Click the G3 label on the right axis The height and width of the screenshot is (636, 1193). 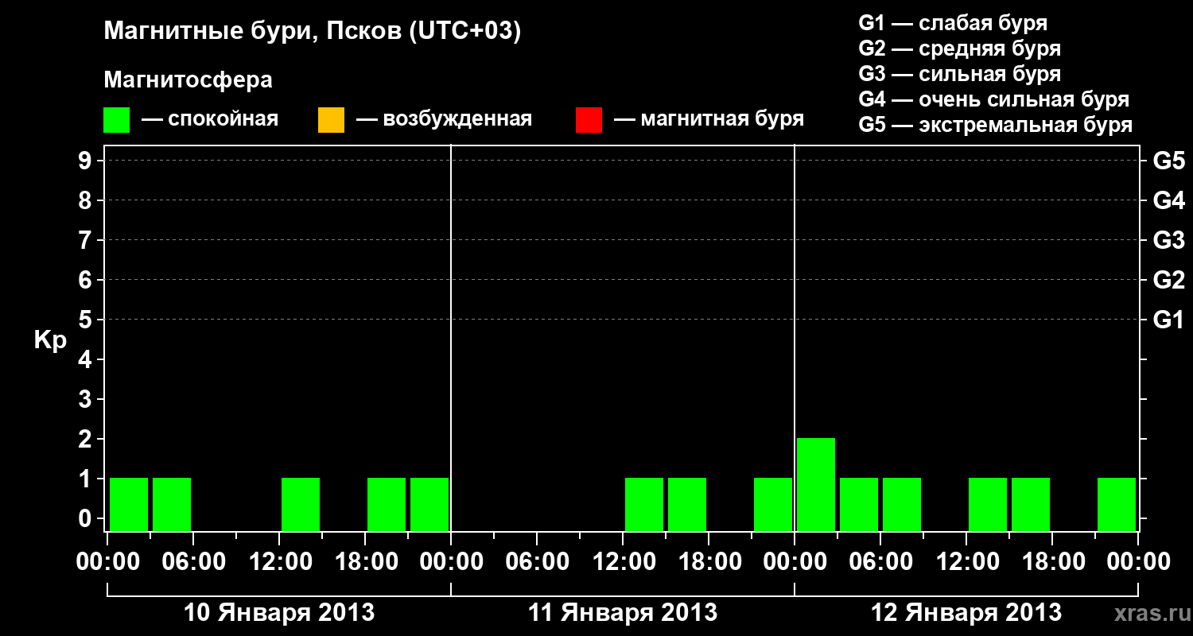1168,240
